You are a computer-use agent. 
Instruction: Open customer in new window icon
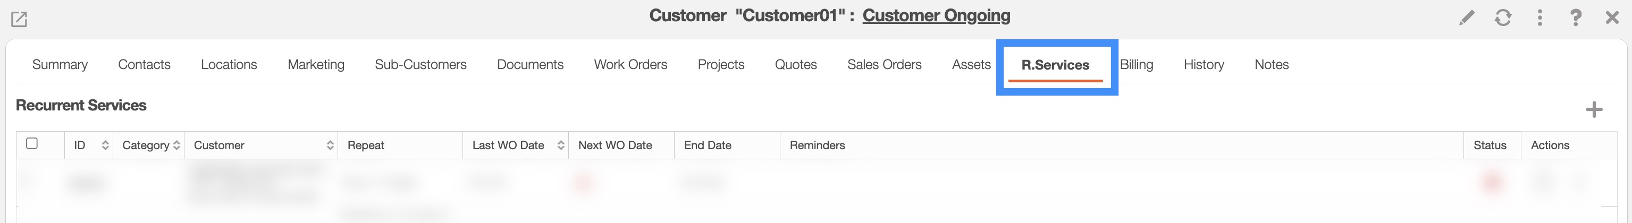pos(19,20)
